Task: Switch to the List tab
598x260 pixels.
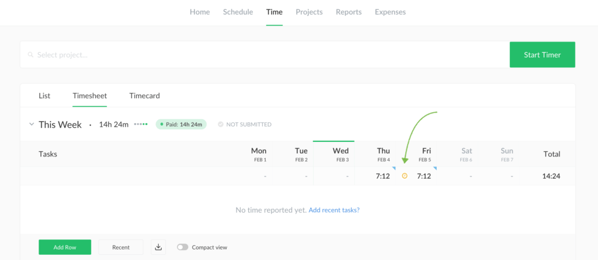Action: pos(44,96)
